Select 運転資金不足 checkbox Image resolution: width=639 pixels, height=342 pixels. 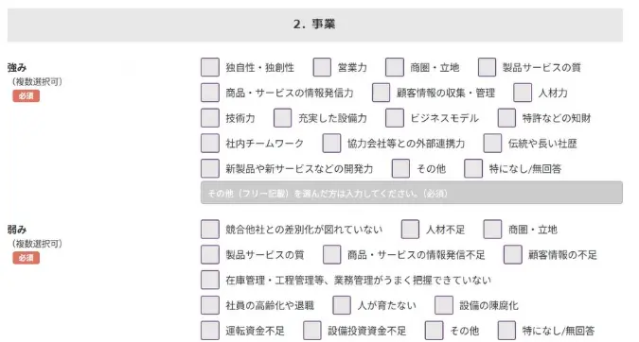210,331
